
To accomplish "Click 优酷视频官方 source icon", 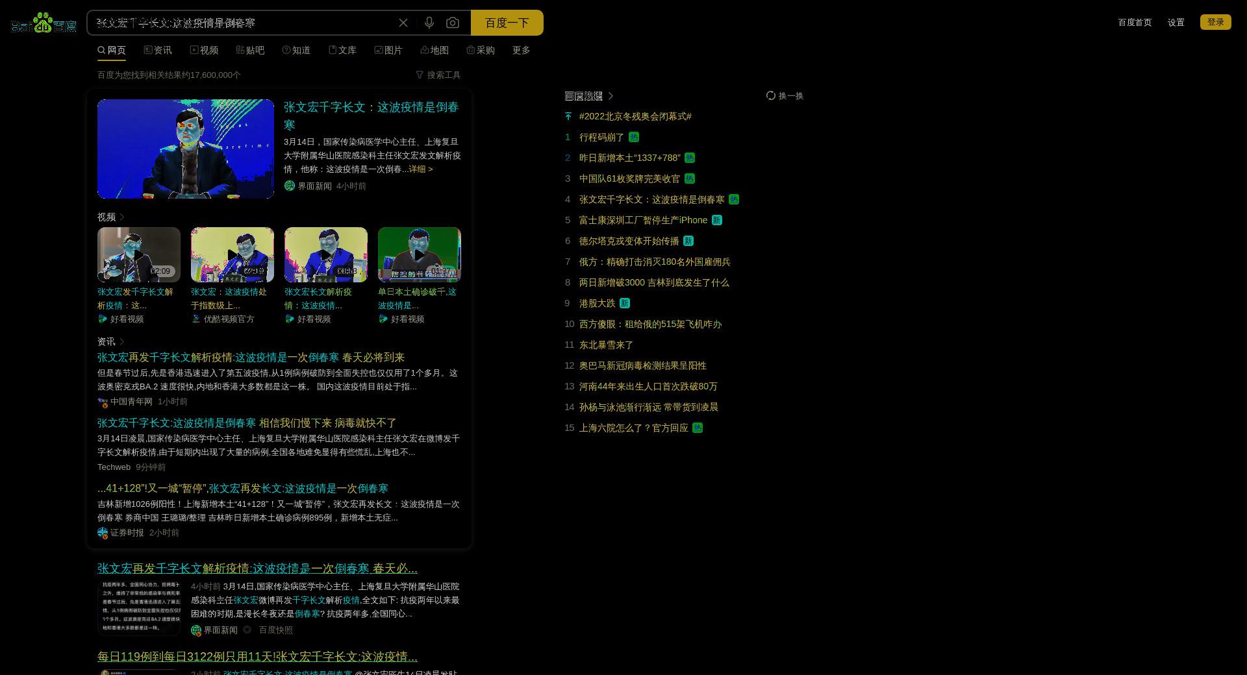I will point(196,319).
